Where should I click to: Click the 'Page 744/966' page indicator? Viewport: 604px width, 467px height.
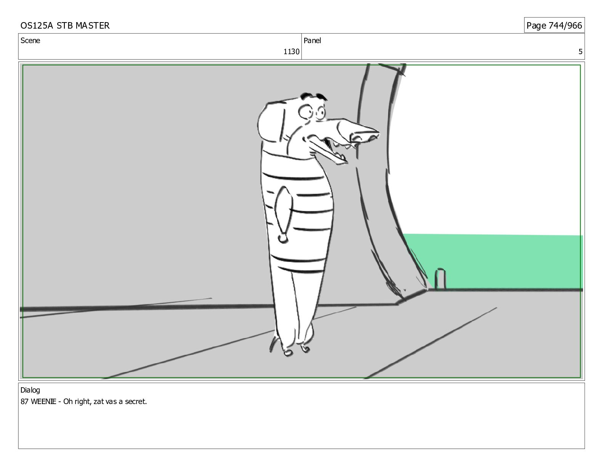(554, 26)
